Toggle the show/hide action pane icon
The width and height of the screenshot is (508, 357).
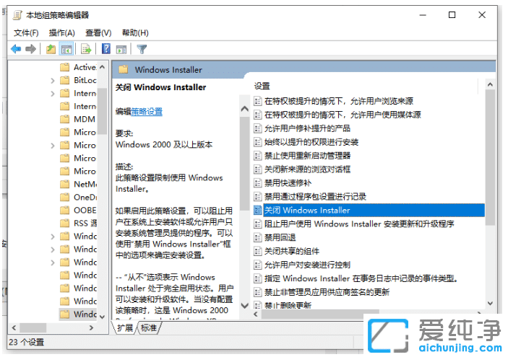pyautogui.click(x=121, y=50)
